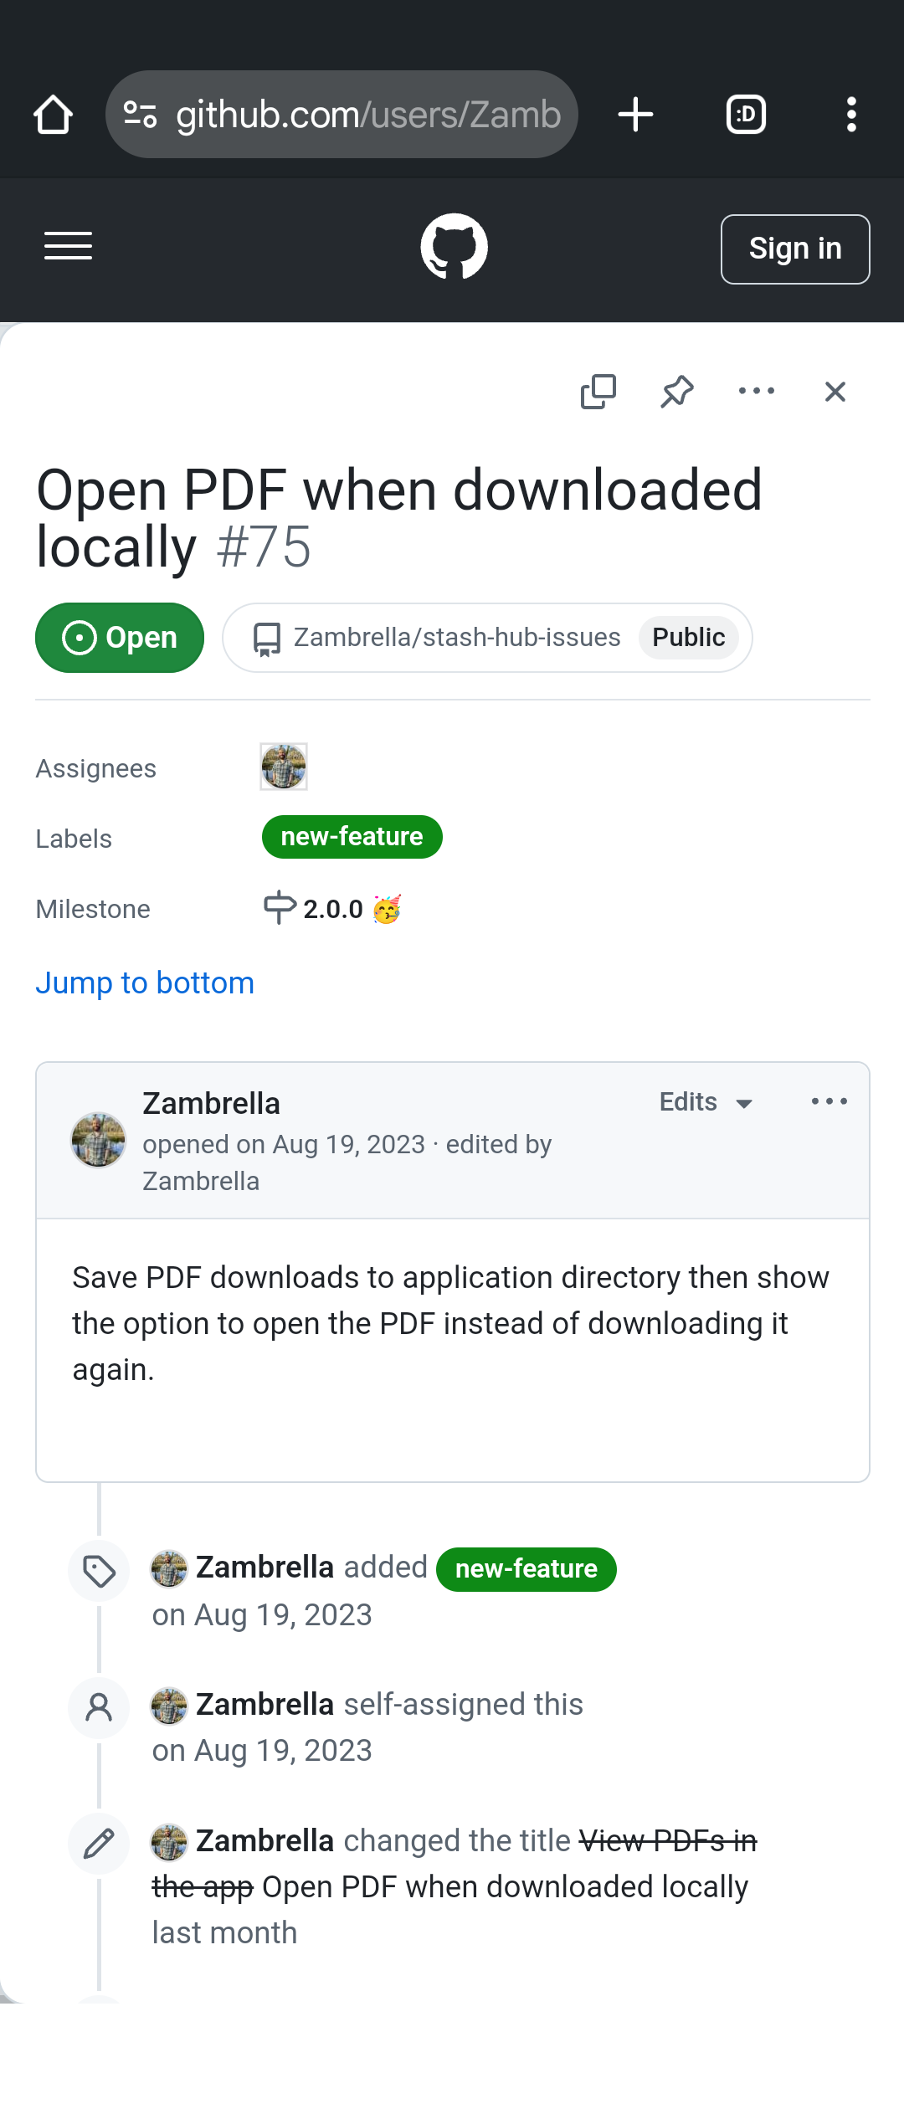Open Zambrella/stash-hub-issues repository link
Viewport: 904px width, 2109px height.
point(456,638)
